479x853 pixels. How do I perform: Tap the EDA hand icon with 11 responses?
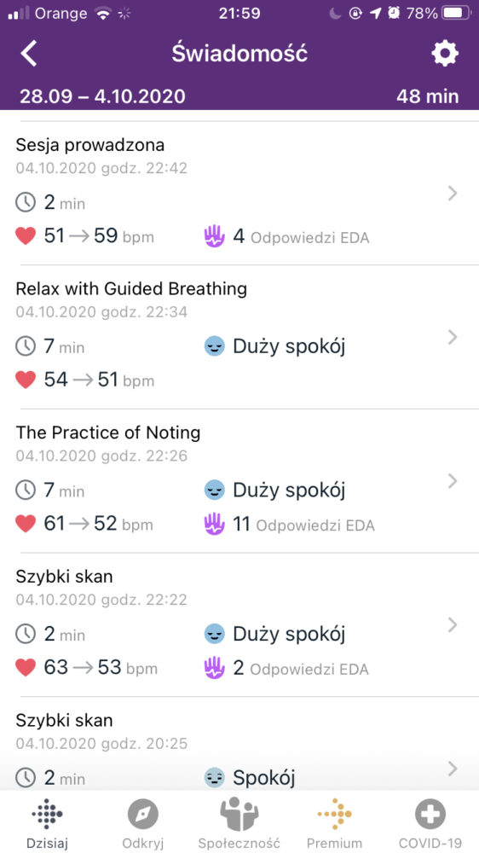(214, 525)
